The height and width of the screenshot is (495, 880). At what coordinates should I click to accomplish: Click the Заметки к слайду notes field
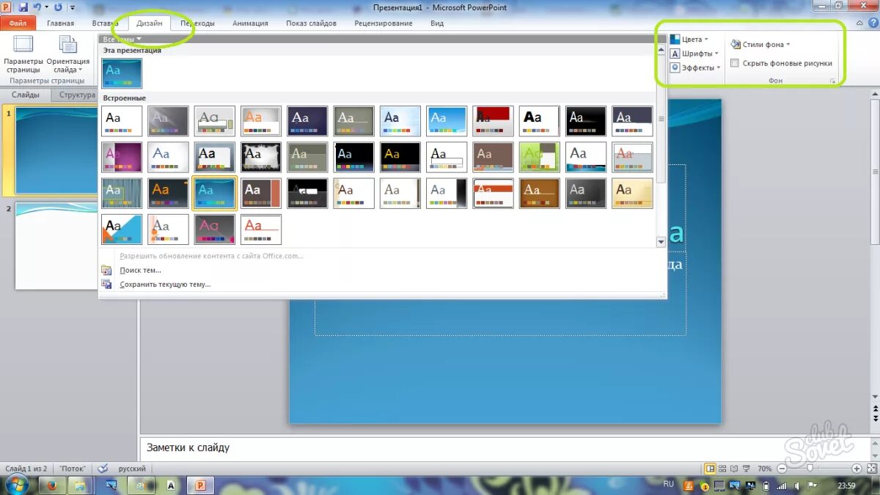coord(505,447)
